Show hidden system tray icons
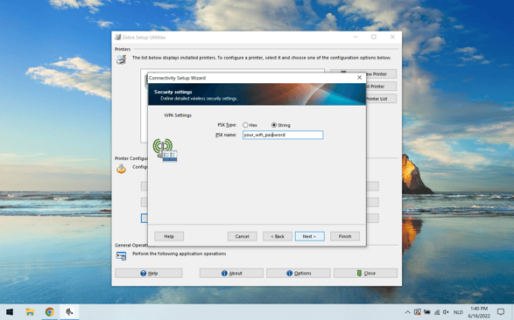Viewport: 514px width, 320px height. (407, 312)
